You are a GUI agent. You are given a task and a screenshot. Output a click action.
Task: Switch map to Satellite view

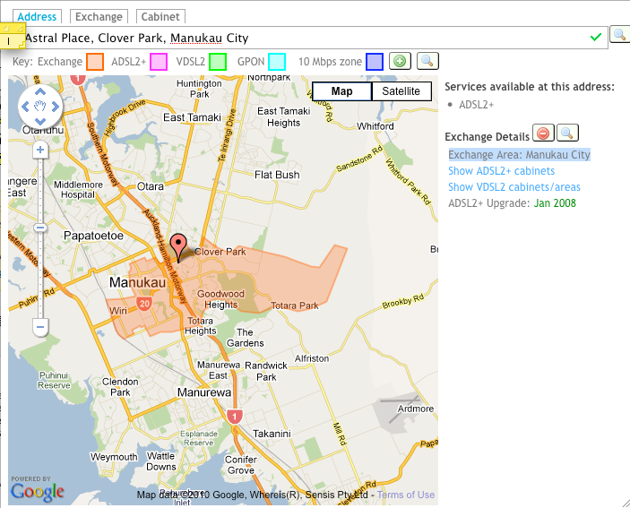pos(401,91)
